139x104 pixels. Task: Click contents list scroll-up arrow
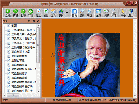point(38,26)
